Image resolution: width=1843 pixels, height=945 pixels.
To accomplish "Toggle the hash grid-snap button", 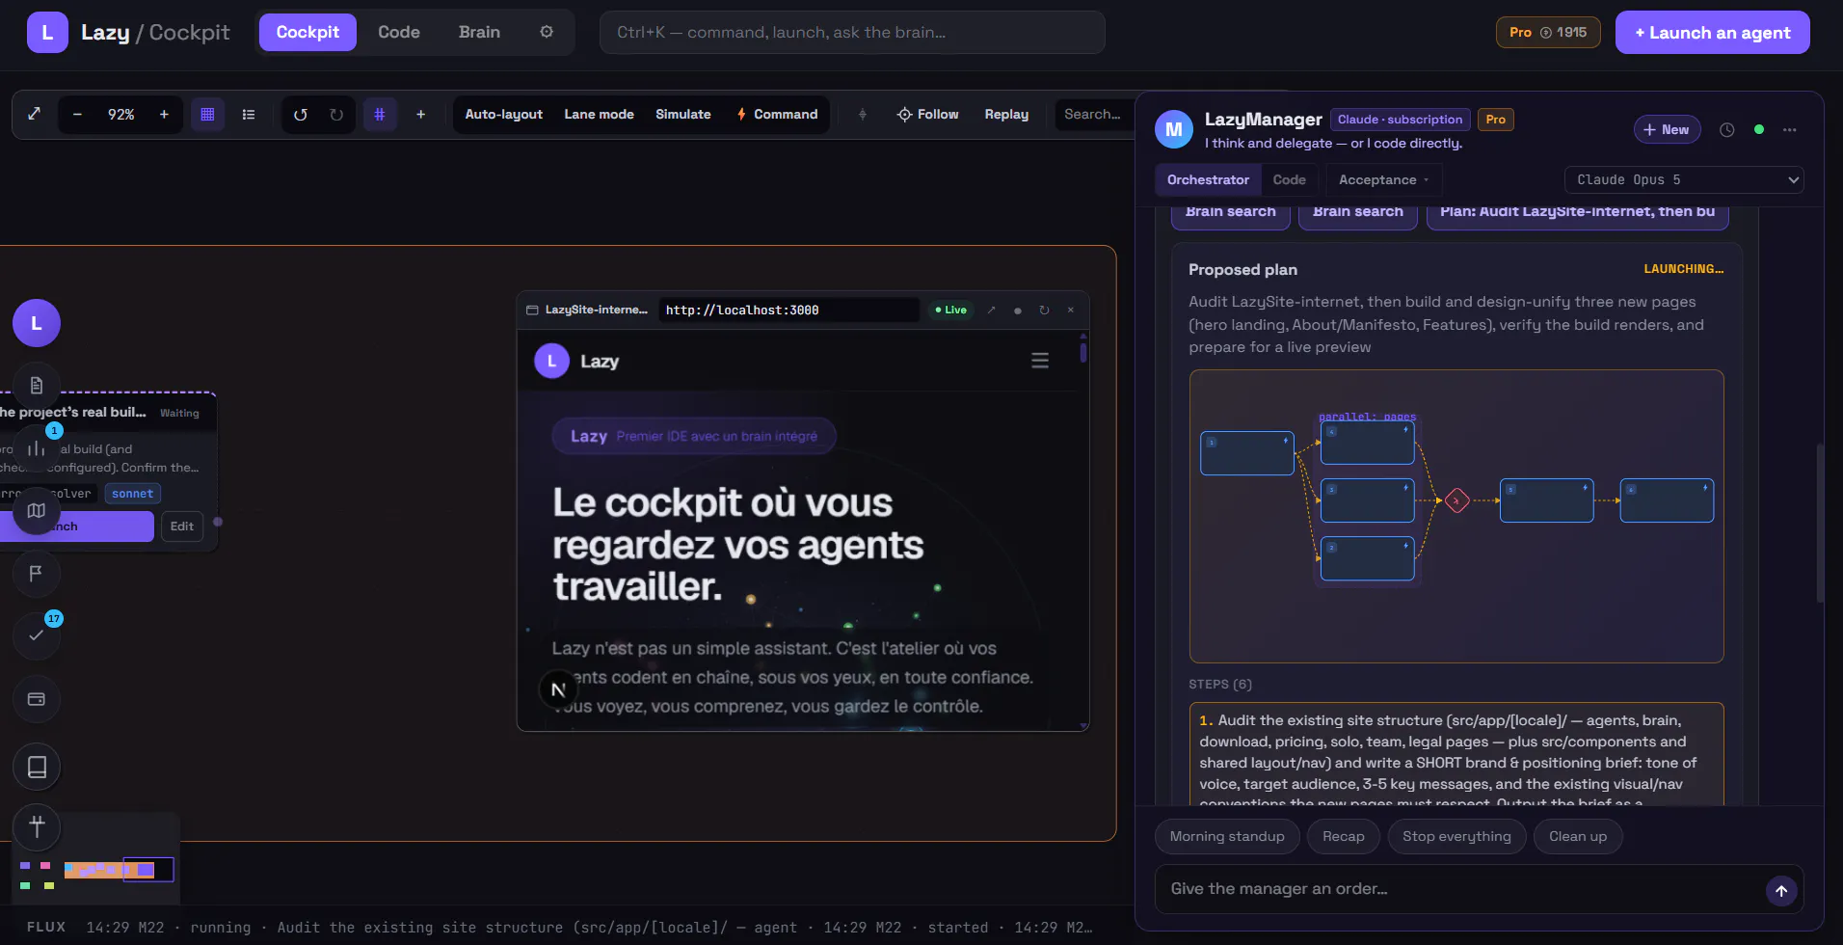I will click(x=380, y=114).
